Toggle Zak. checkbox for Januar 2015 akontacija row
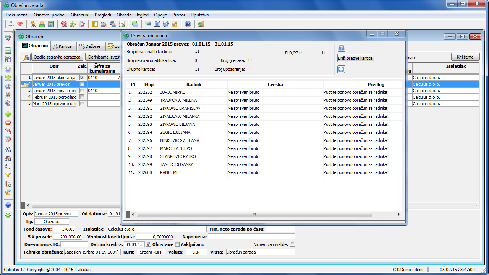Viewport: 489px width, 275px height. coord(82,78)
